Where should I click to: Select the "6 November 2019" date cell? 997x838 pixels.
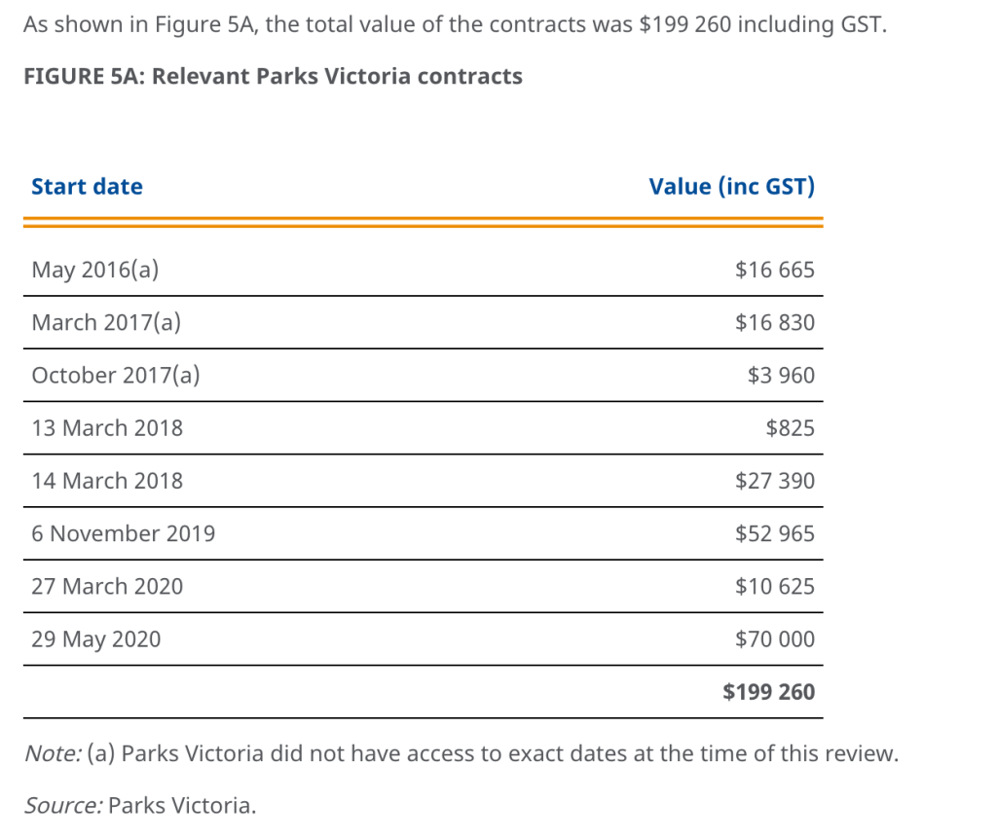[124, 533]
